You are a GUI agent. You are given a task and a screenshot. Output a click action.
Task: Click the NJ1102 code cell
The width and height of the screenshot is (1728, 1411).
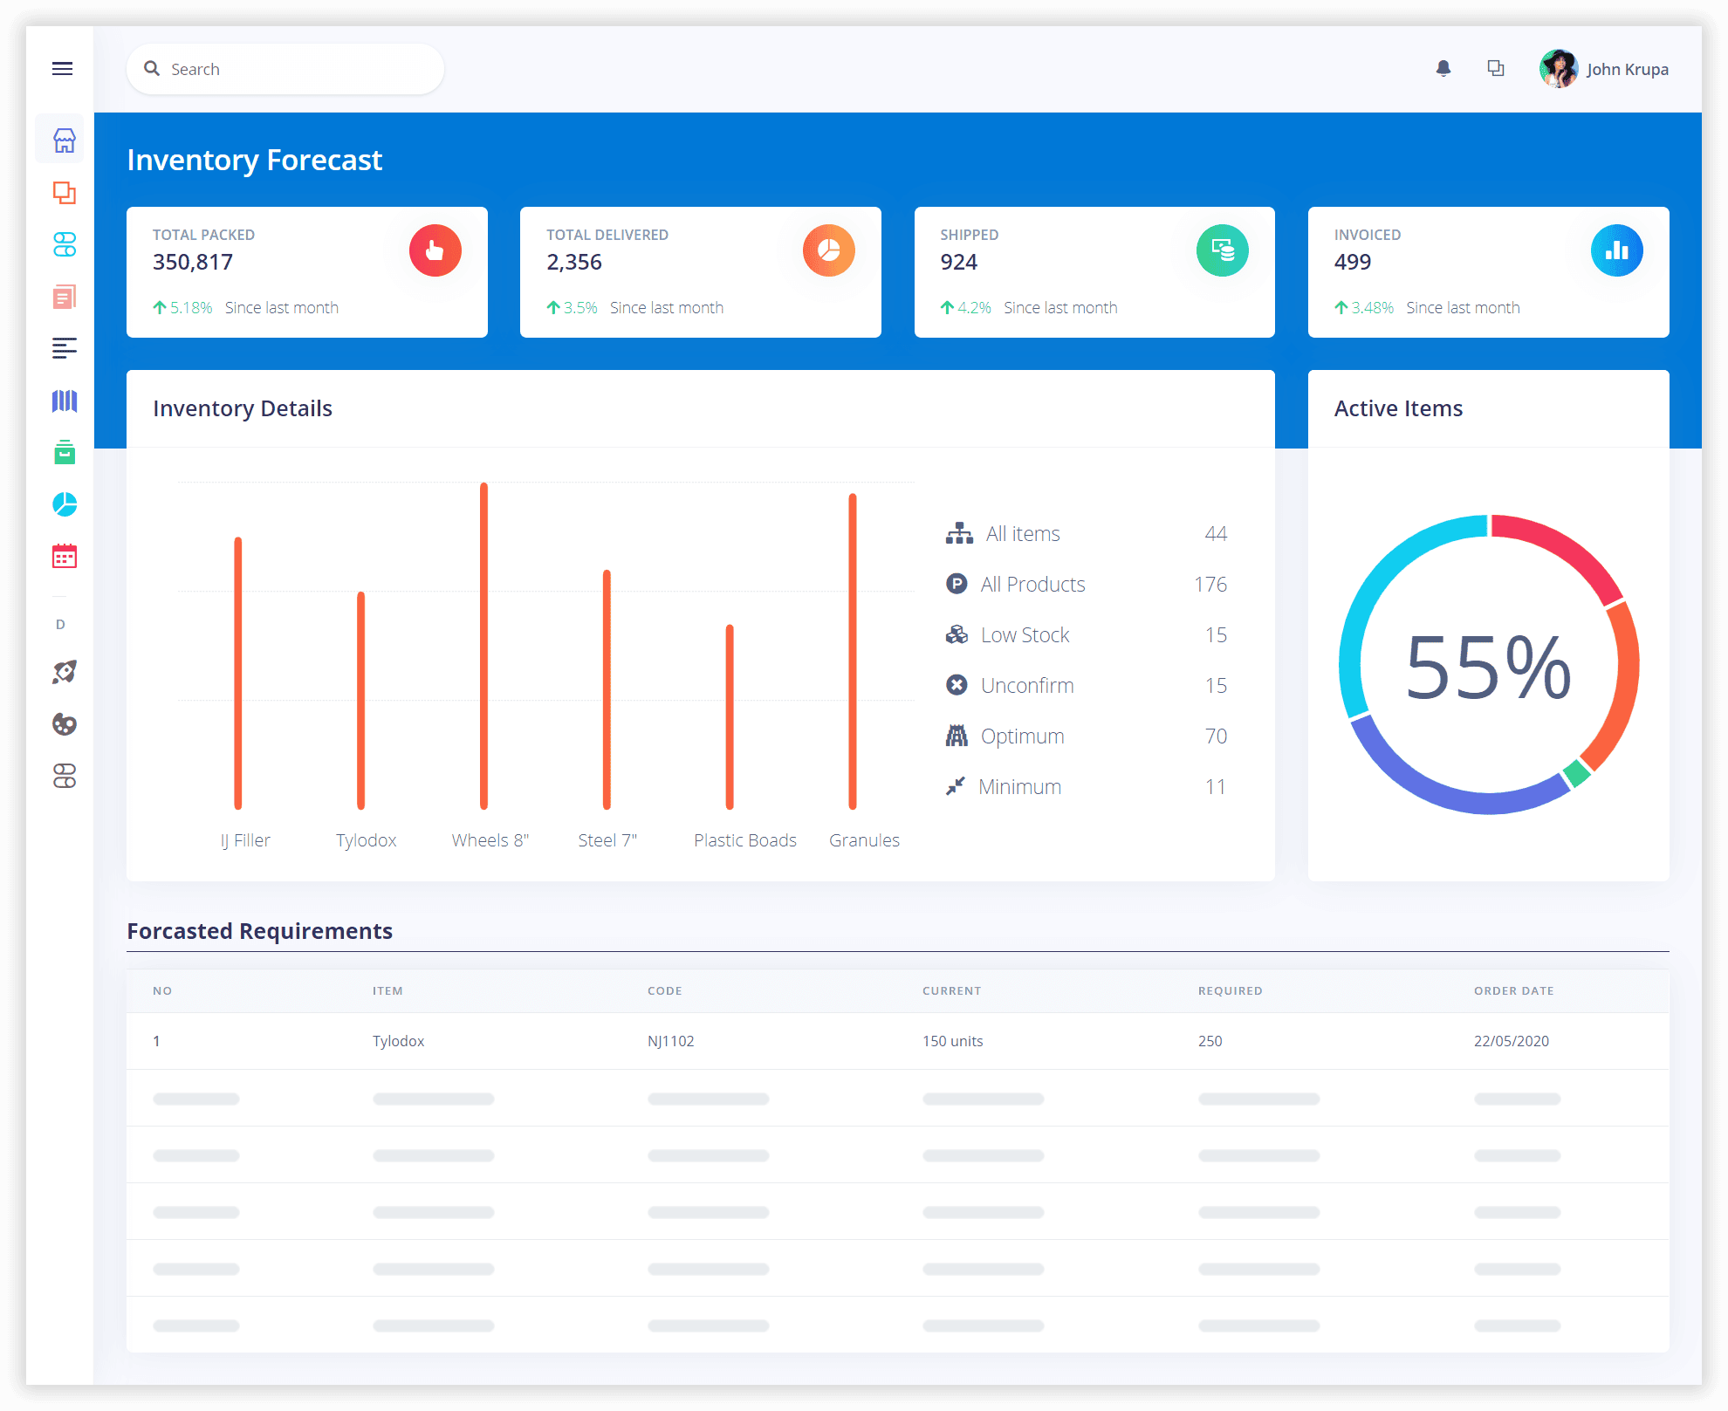670,1041
